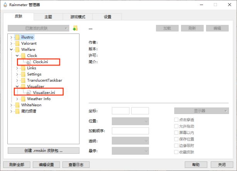Click the Visualizer.ini file icon

pyautogui.click(x=29, y=93)
